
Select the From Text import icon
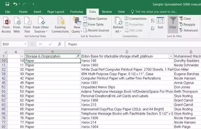point(27,25)
